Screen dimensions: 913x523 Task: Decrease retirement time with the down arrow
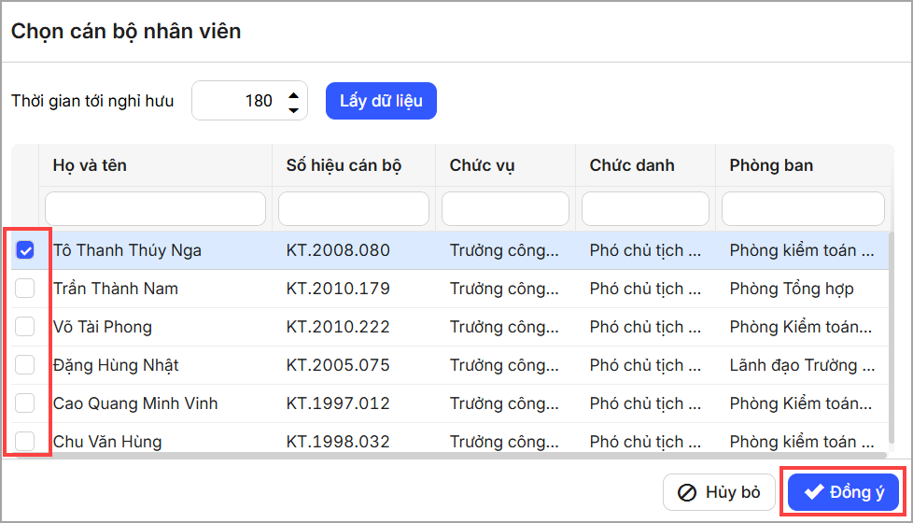294,109
